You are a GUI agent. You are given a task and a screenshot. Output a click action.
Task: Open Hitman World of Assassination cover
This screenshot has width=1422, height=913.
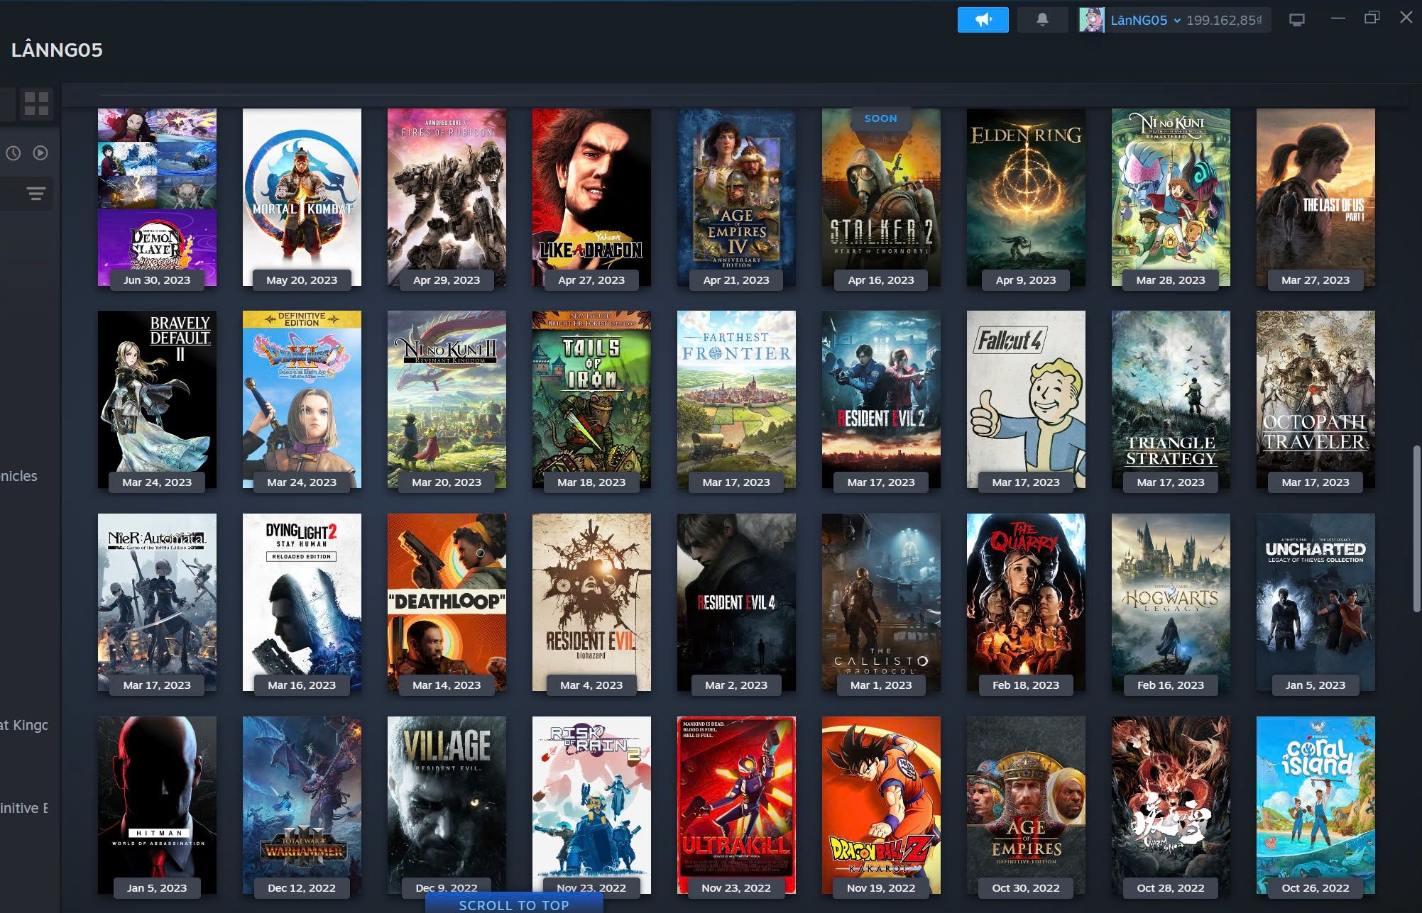pos(157,805)
